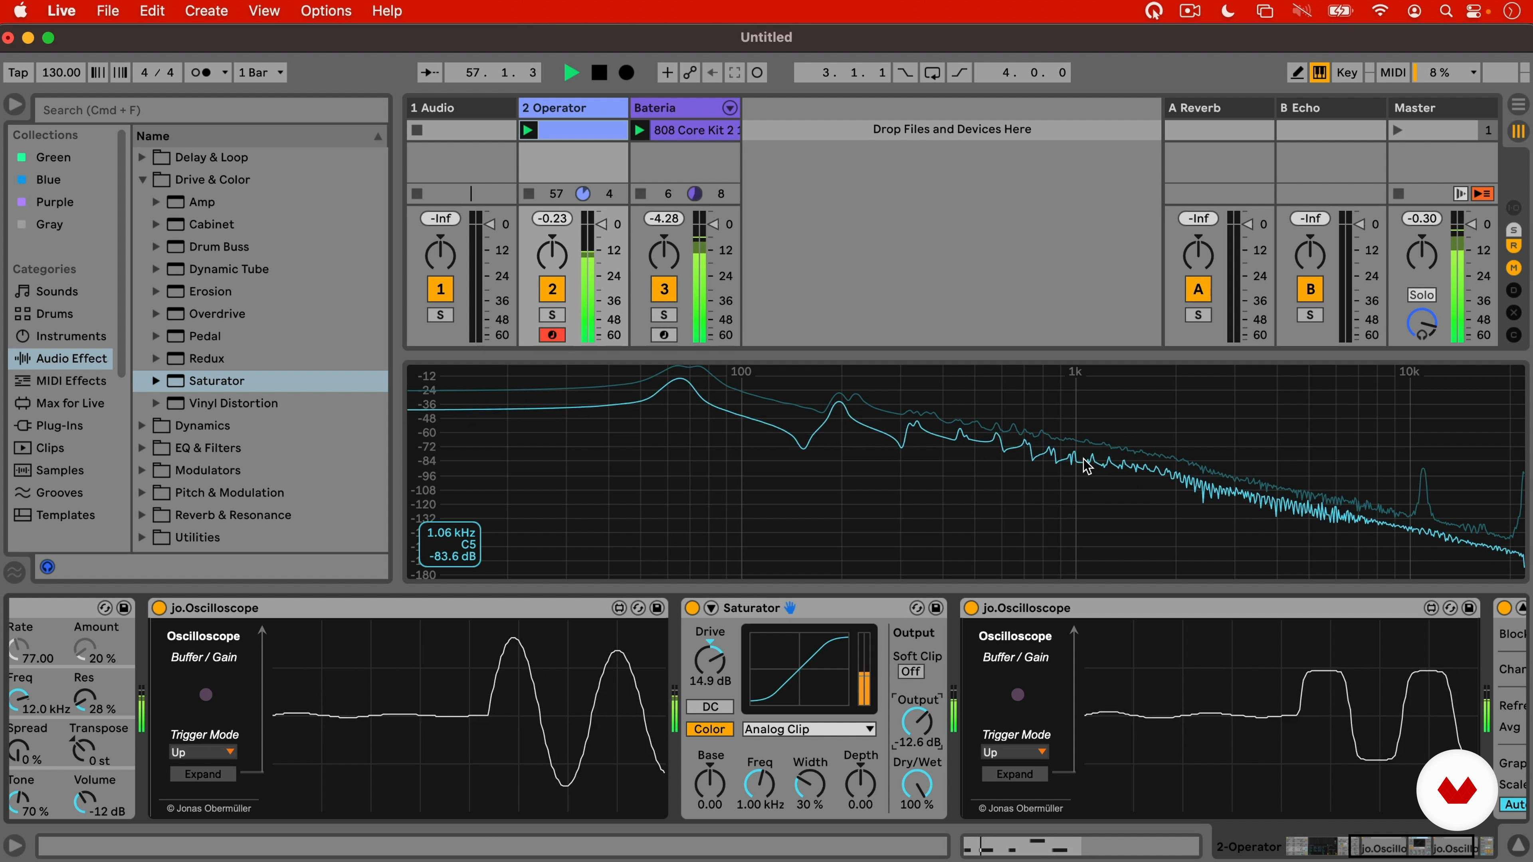Select the Sounds category

[x=57, y=291]
